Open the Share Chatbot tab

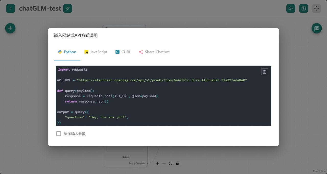tap(154, 52)
